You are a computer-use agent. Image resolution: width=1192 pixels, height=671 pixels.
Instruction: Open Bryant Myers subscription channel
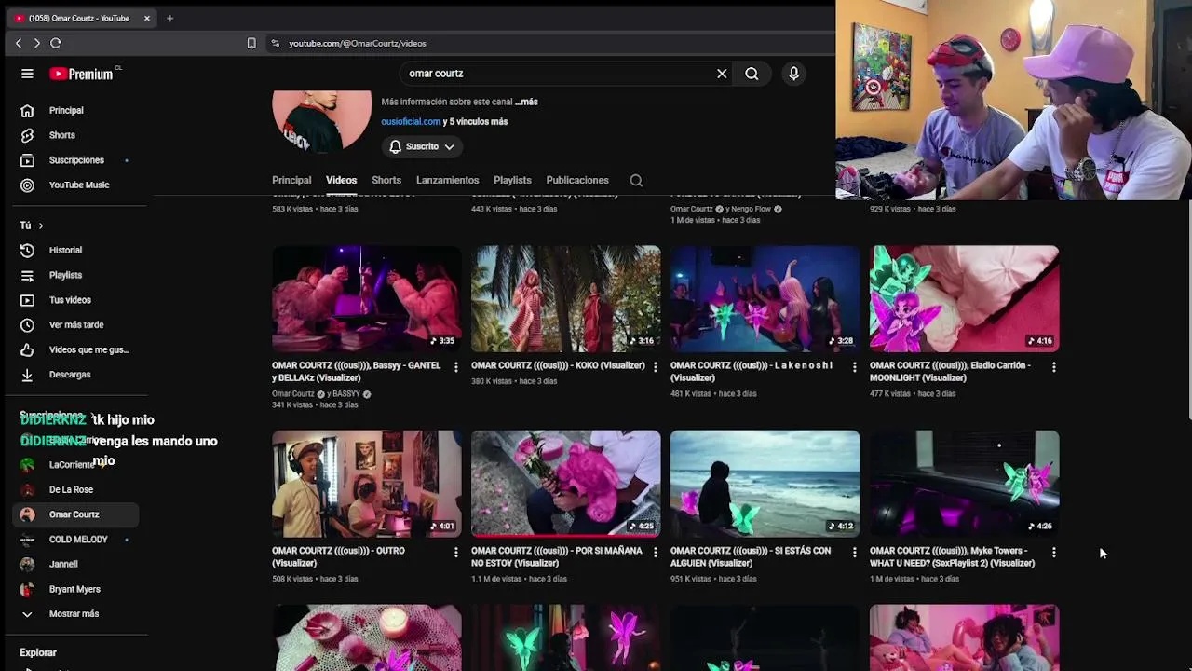(x=75, y=589)
